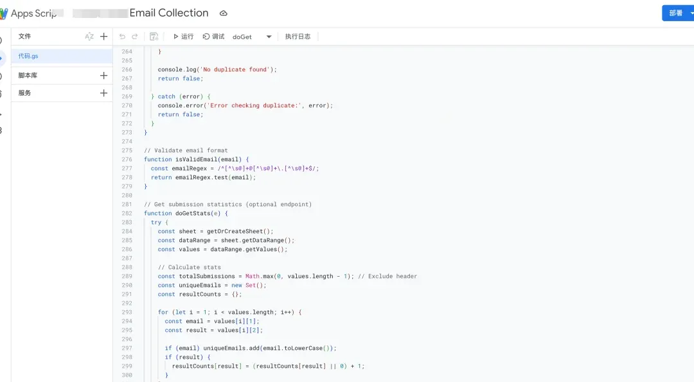Start debugging with the 调试 button

tap(213, 37)
